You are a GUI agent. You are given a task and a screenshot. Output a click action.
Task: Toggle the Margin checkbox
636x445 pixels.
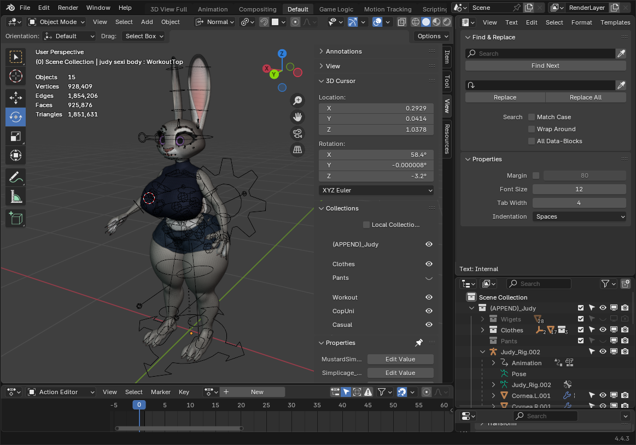[536, 175]
